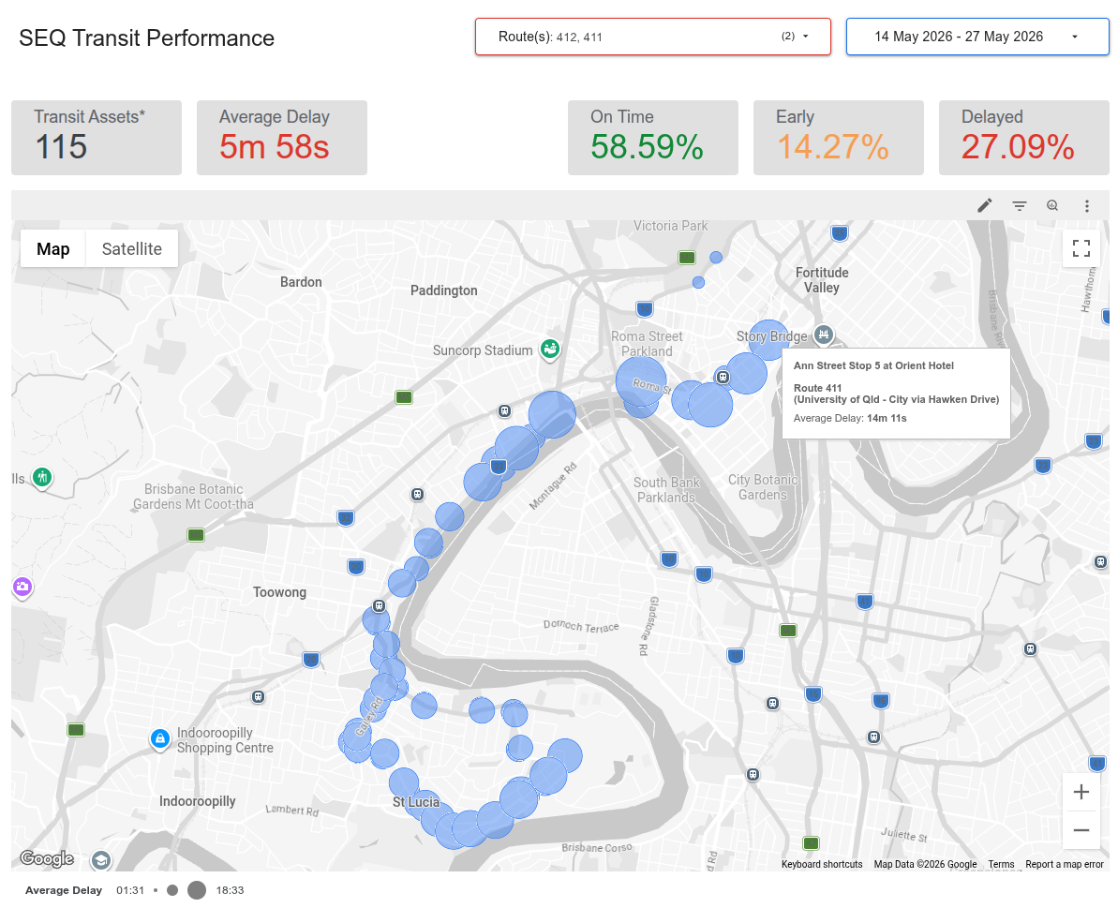Switch to Satellite view tab
The width and height of the screenshot is (1118, 908).
[x=132, y=248]
